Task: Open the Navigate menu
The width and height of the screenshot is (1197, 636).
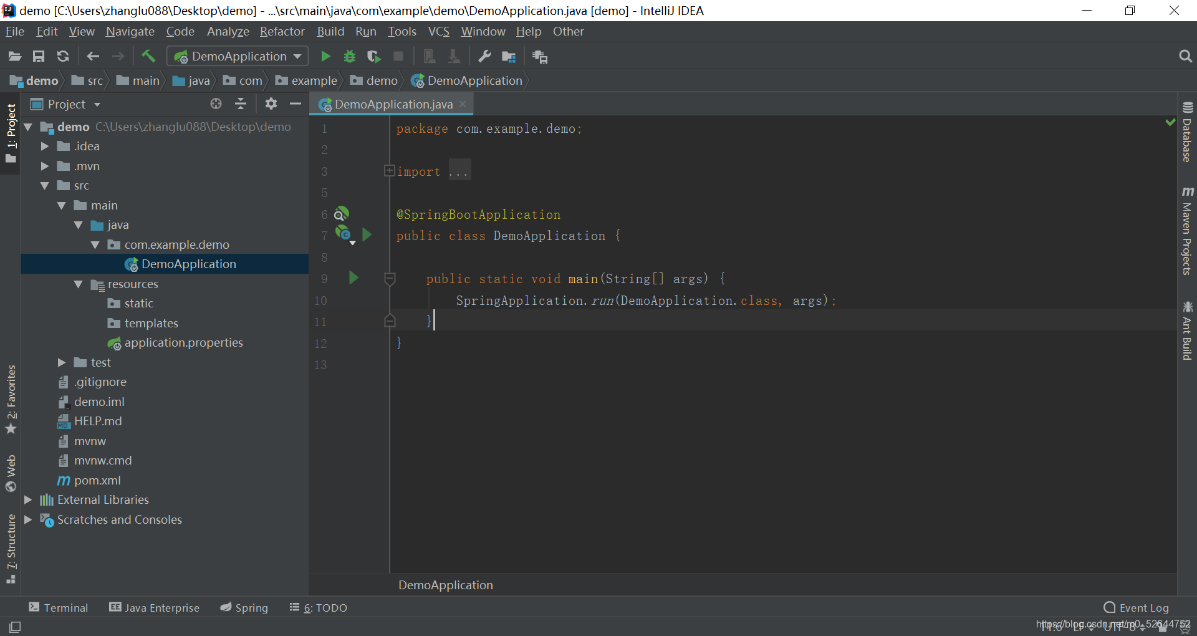Action: (x=130, y=31)
